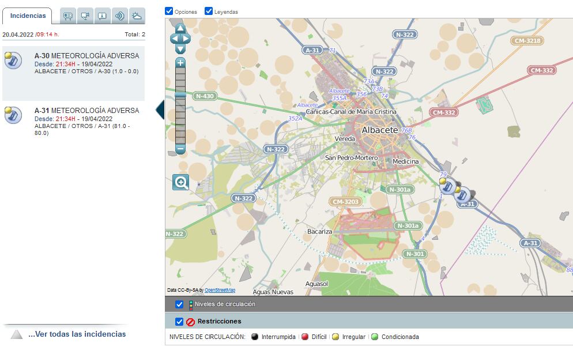
Task: Click the up pan arrow on map
Action: point(180,28)
